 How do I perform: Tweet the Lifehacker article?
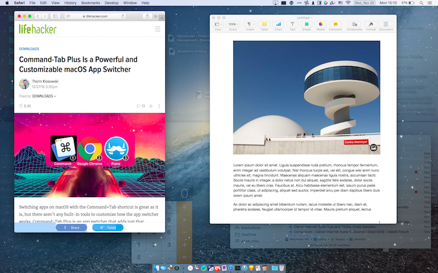108,228
